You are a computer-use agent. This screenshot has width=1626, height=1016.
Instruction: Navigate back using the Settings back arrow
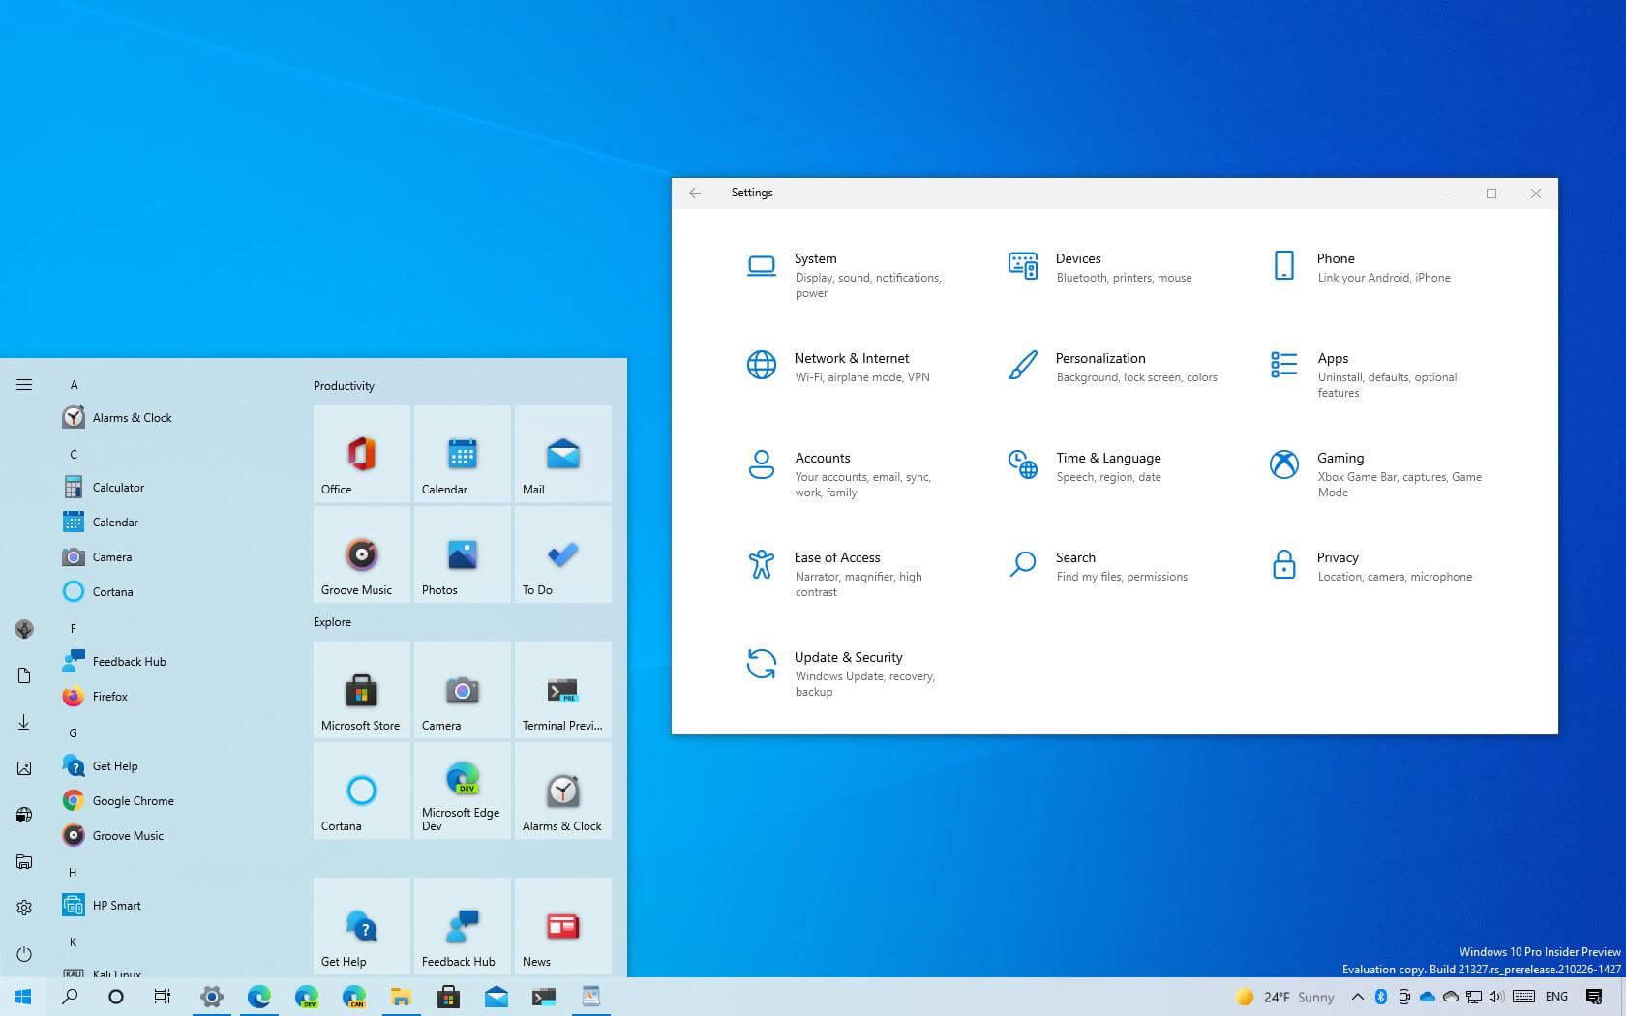(695, 193)
